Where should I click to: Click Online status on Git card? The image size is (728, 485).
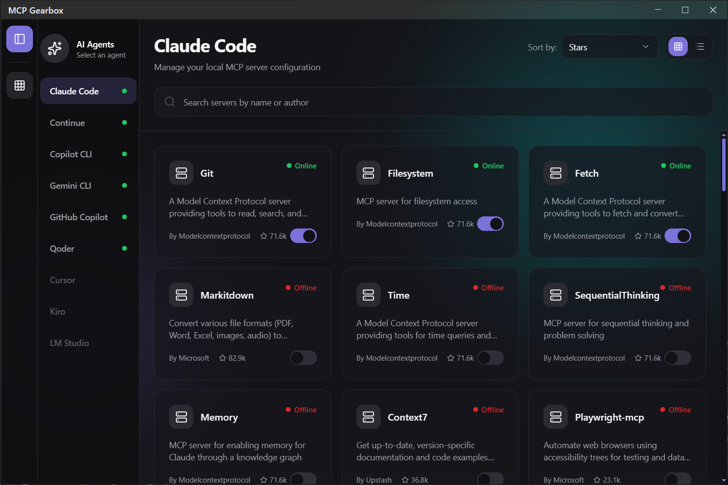(301, 166)
